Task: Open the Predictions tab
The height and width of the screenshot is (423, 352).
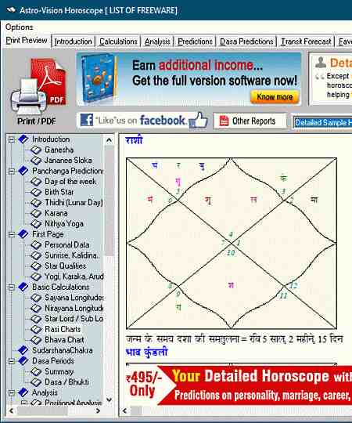Action: (x=195, y=42)
